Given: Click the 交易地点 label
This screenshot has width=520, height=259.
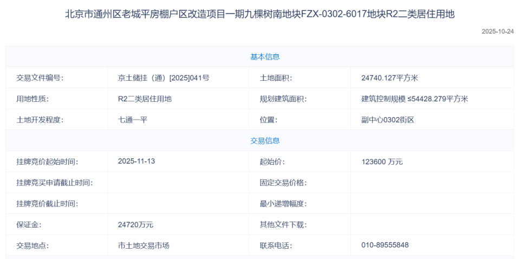Looking at the screenshot, I should coord(32,246).
